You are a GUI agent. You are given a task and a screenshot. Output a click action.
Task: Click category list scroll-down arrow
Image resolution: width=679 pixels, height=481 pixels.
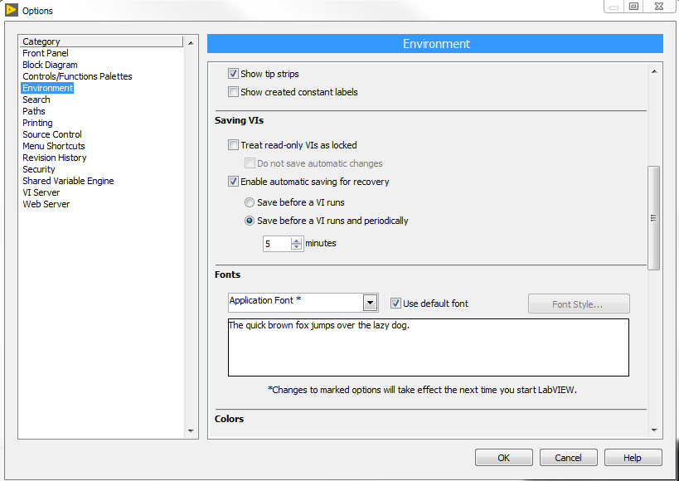pyautogui.click(x=191, y=431)
